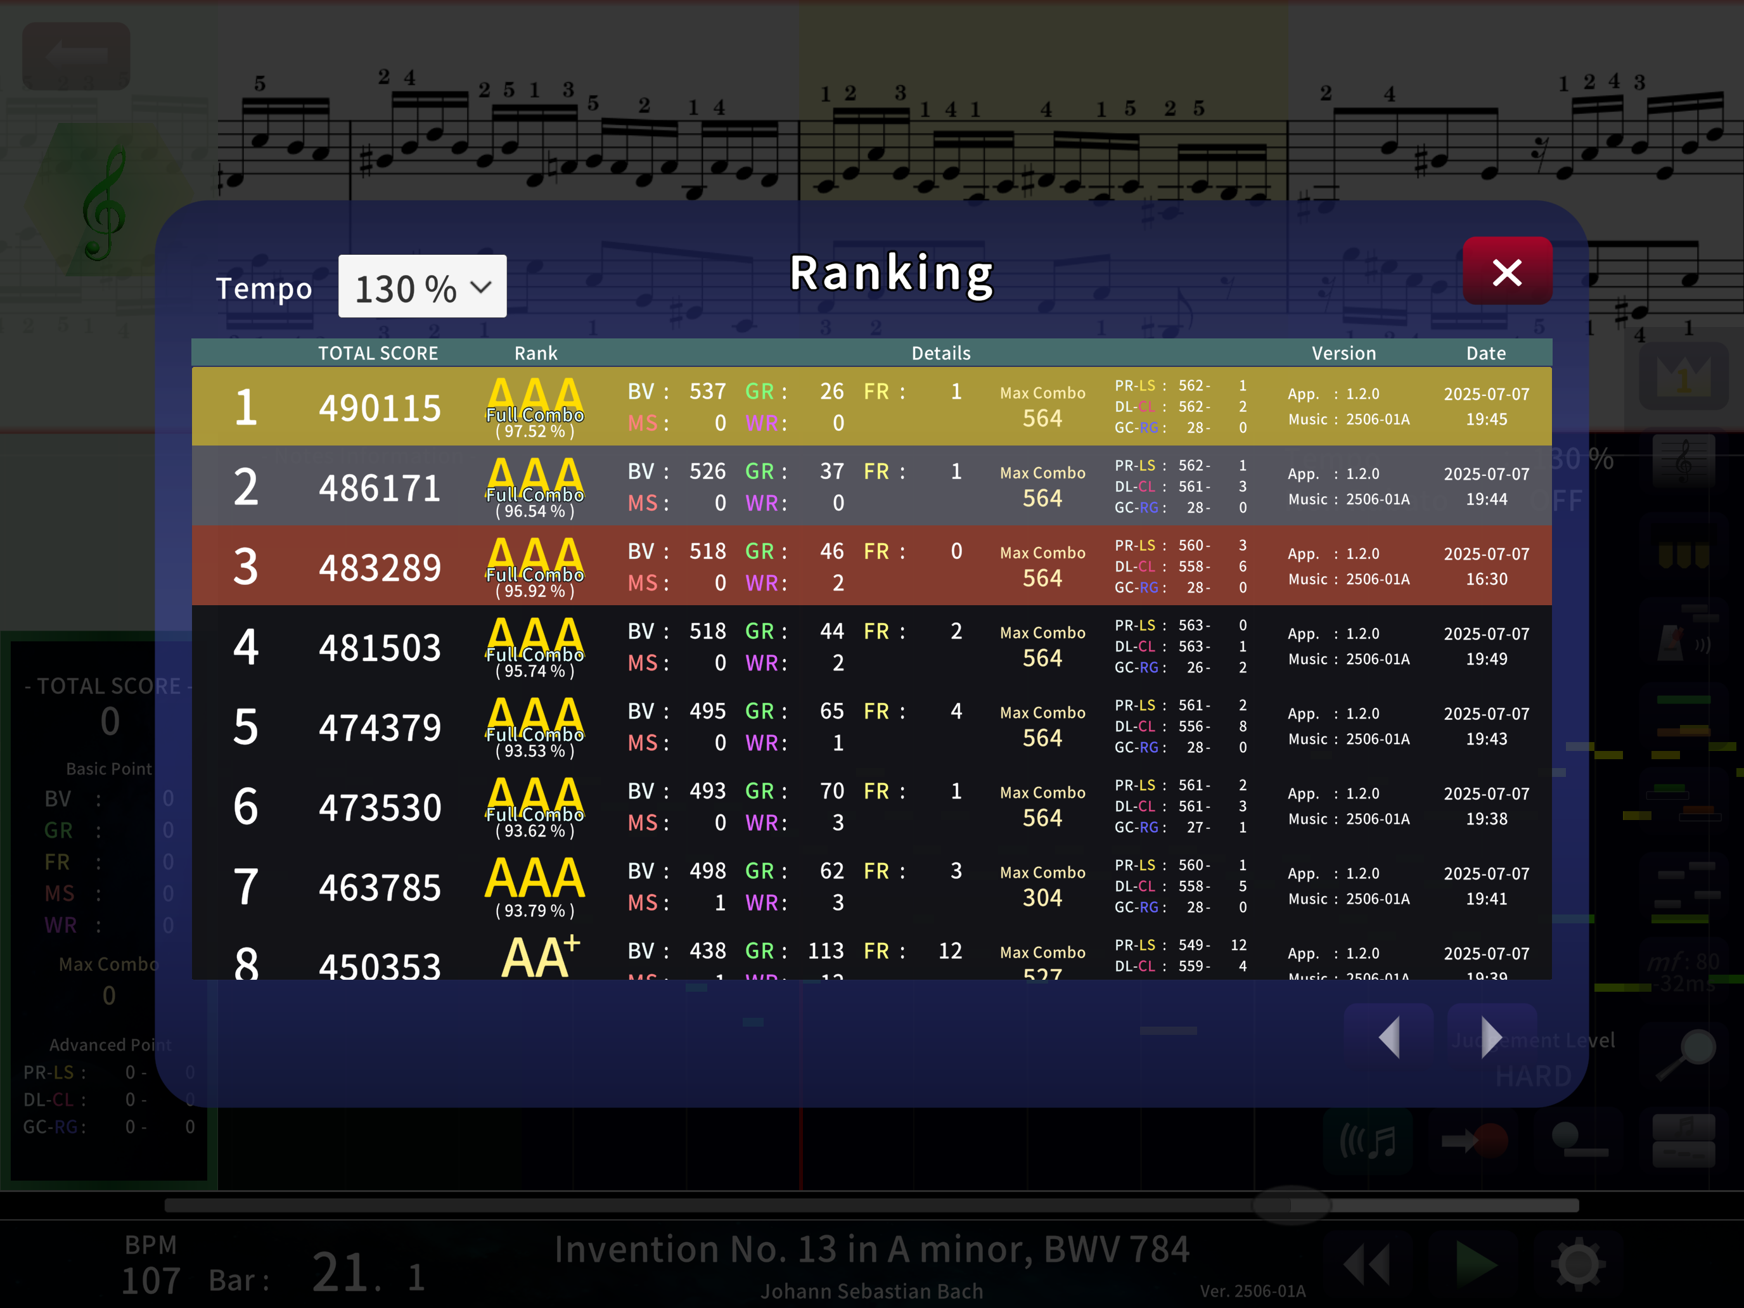The height and width of the screenshot is (1308, 1744).
Task: Click the AAA Full Combo 95.92 % badge
Action: (x=535, y=567)
